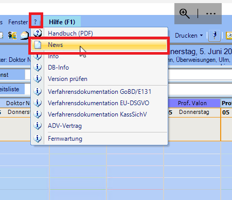
Task: Select the Prof. Valon column header
Action: point(192,103)
